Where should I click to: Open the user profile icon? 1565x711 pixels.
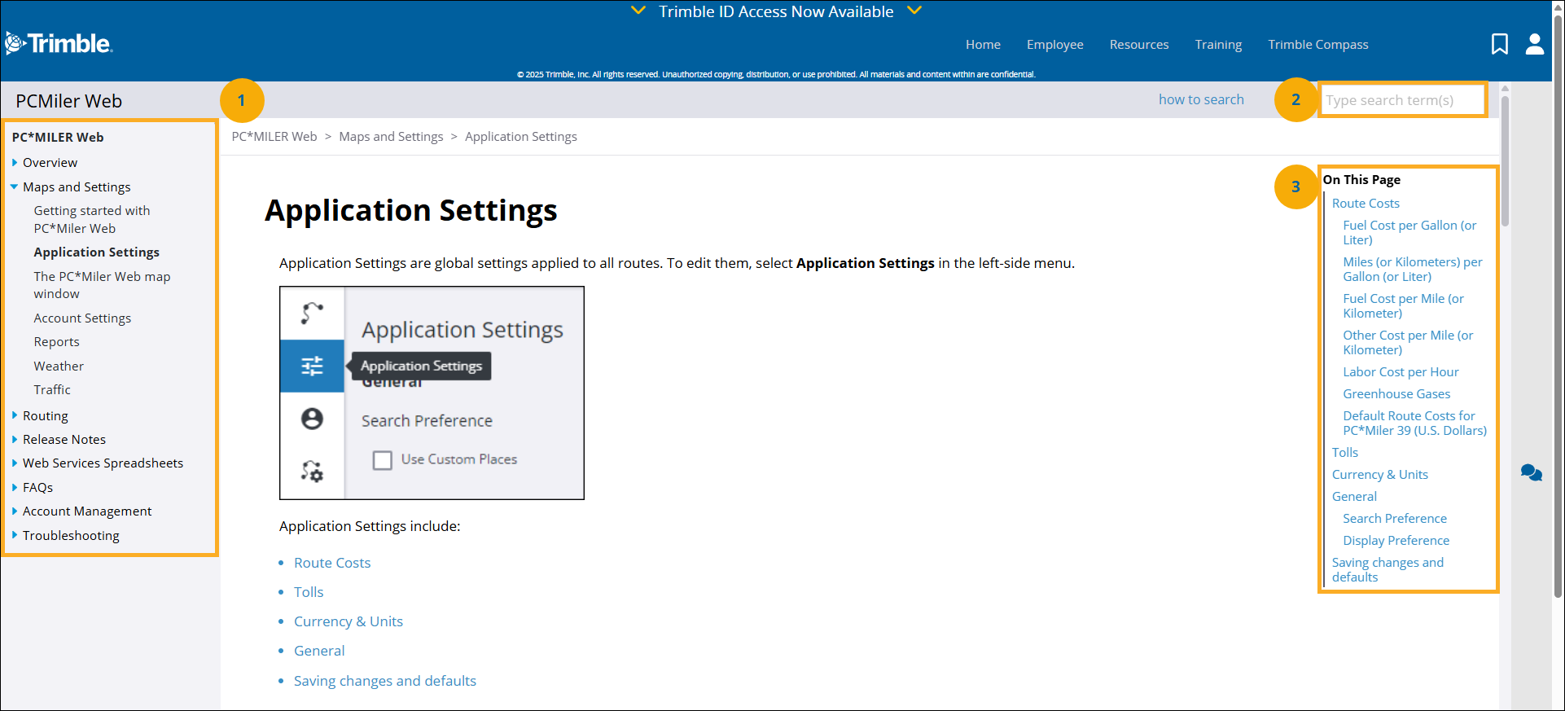tap(1534, 44)
